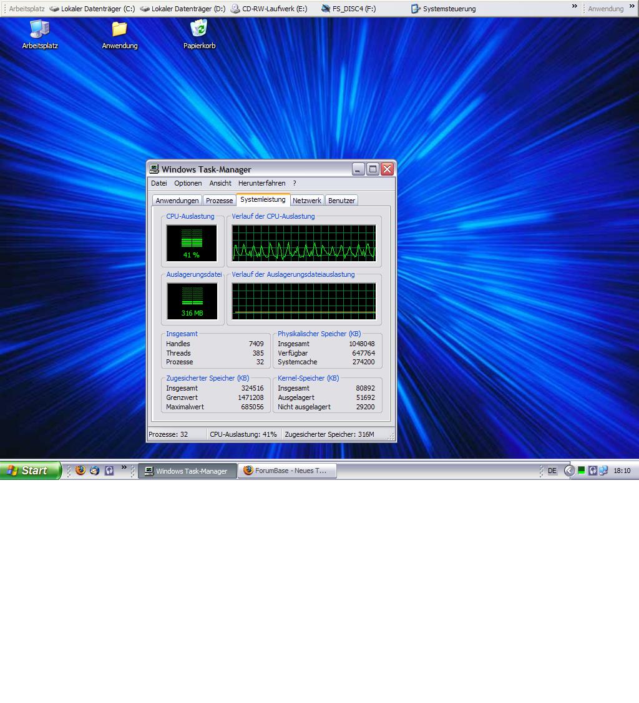Click the Arbeitsplatz toolbar label

pos(27,9)
